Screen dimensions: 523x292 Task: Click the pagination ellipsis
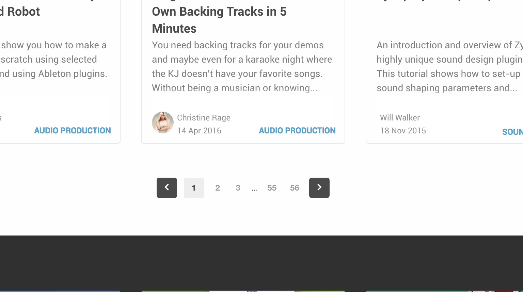point(254,189)
